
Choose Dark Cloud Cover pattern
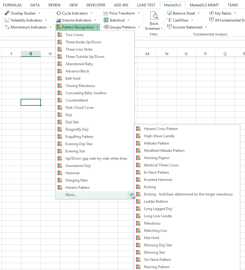95,108
